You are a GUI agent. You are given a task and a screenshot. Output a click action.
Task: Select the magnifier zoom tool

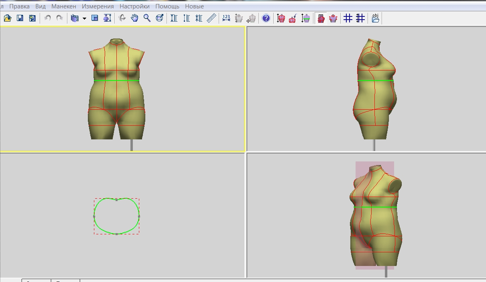[147, 18]
